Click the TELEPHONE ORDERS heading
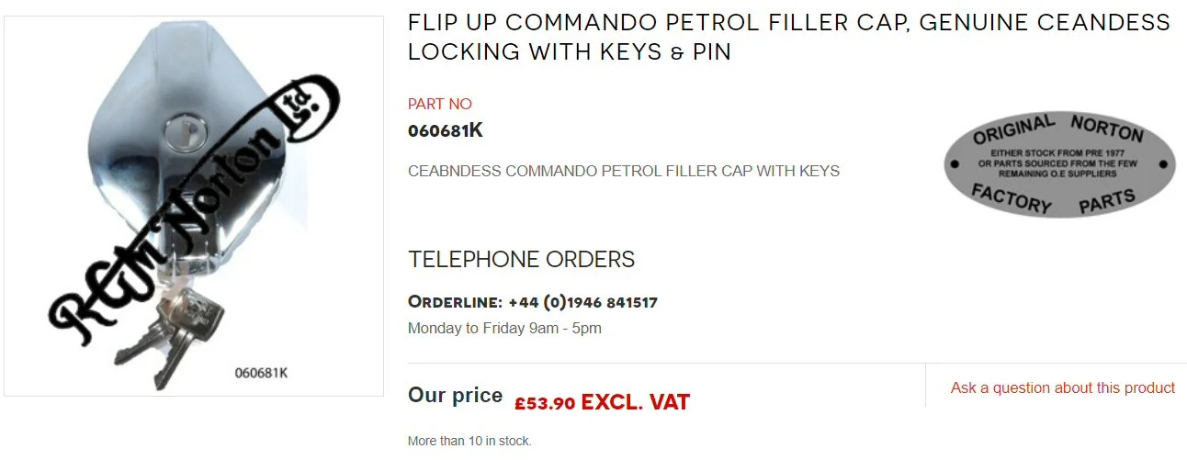This screenshot has width=1187, height=460. tap(521, 260)
